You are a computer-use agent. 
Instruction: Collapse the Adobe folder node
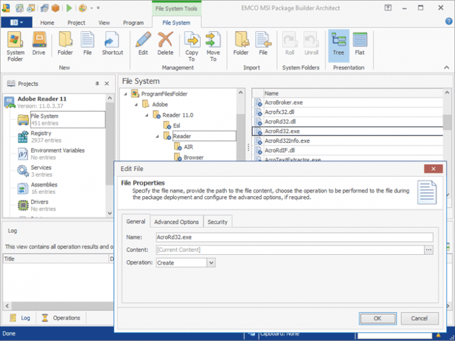coord(136,104)
